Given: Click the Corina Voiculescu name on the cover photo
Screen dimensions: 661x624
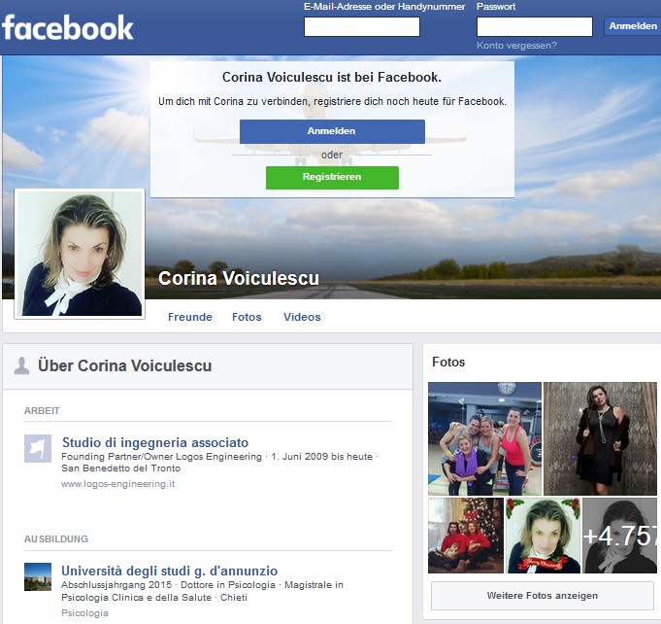Looking at the screenshot, I should coord(239,278).
